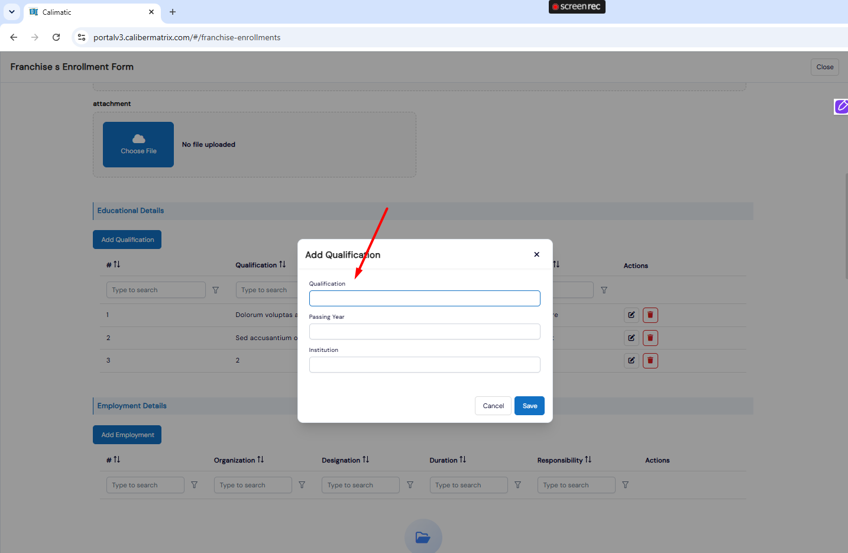Reload the browser page
The image size is (848, 553).
pos(56,37)
